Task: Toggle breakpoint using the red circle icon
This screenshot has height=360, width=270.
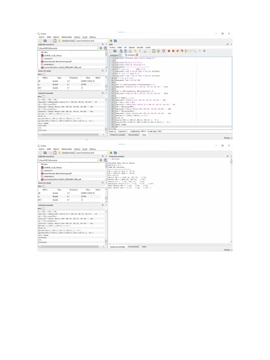Action: tap(169, 51)
